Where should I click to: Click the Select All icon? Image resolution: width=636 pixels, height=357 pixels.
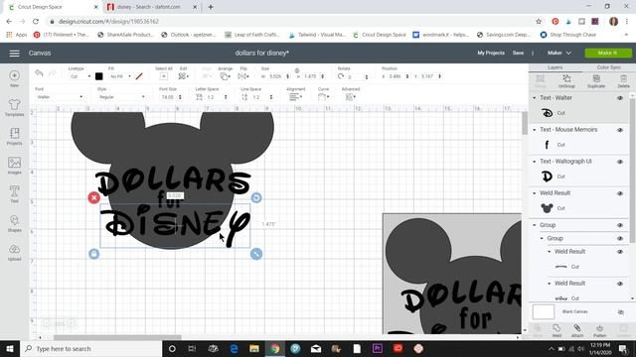(163, 76)
